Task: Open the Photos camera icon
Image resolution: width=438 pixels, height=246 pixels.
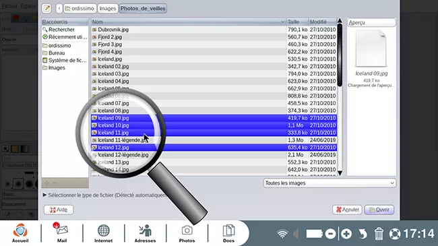Action: click(187, 233)
